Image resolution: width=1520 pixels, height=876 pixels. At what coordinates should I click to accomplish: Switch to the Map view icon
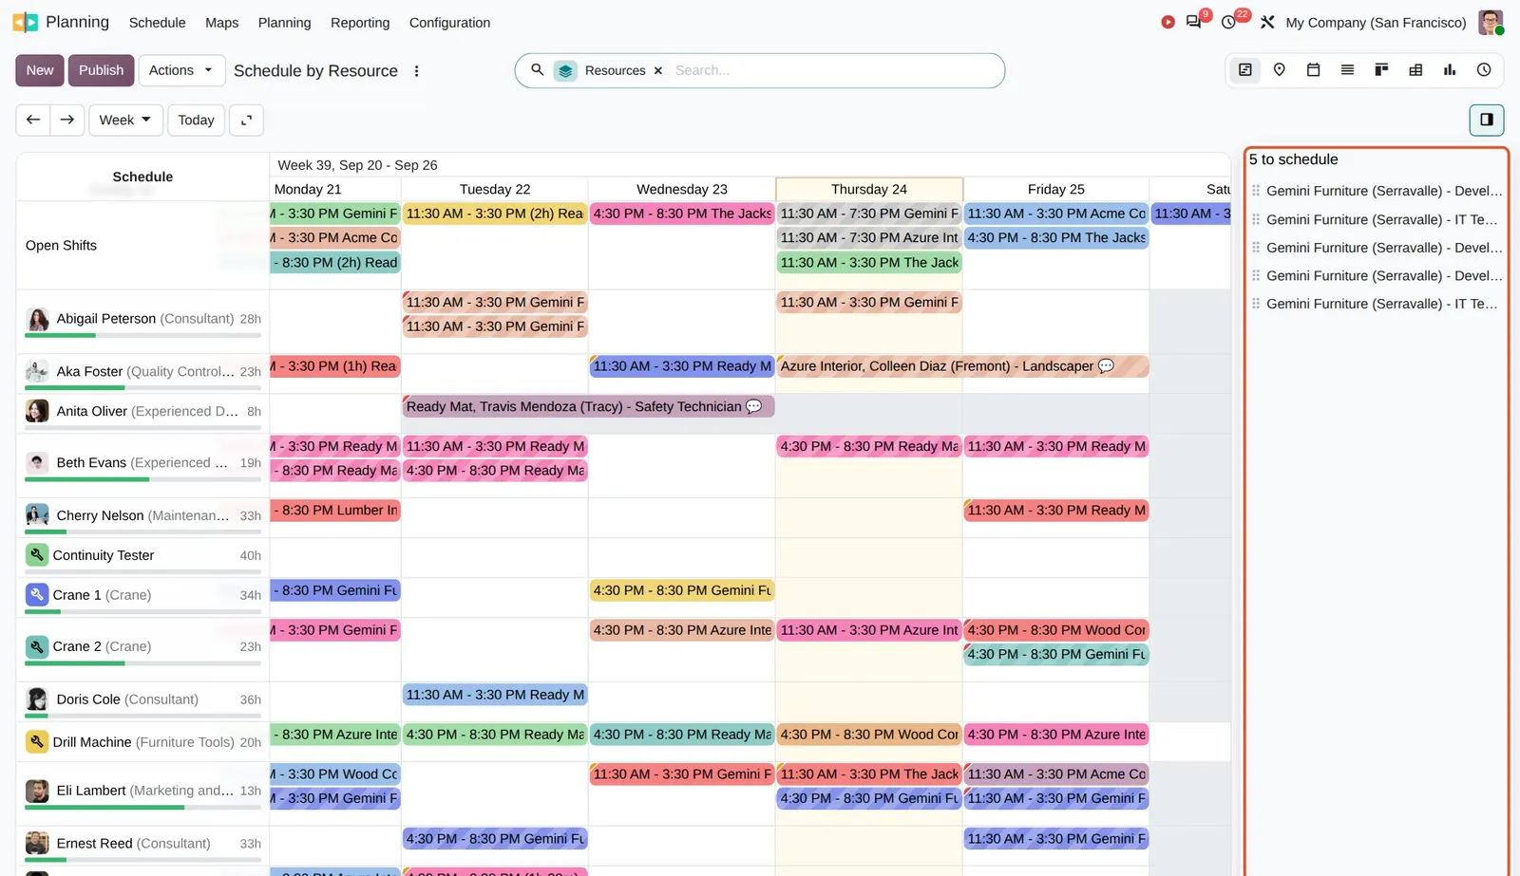tap(1279, 69)
